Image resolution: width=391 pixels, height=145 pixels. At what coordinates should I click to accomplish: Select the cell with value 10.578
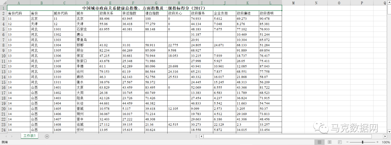[x=110, y=109]
